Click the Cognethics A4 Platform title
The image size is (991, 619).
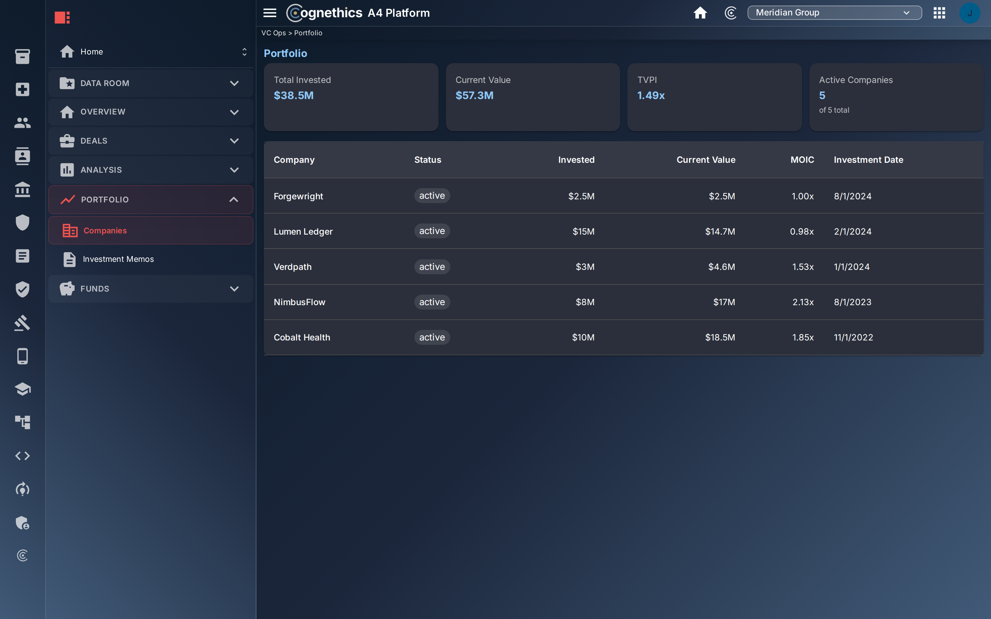click(358, 13)
